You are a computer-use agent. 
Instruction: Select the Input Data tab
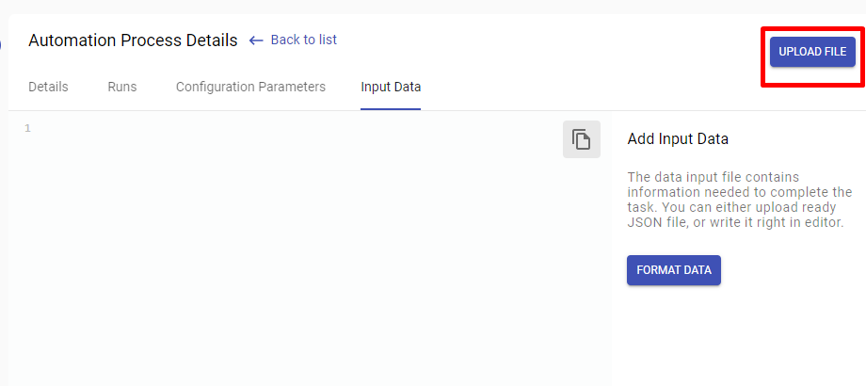tap(391, 87)
